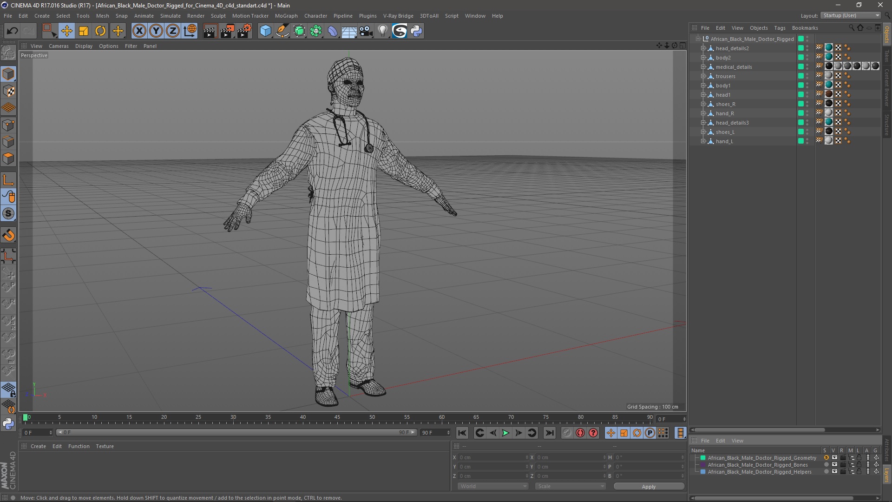Screen dimensions: 892x502
Task: Add a Cube primitive object
Action: [x=265, y=31]
